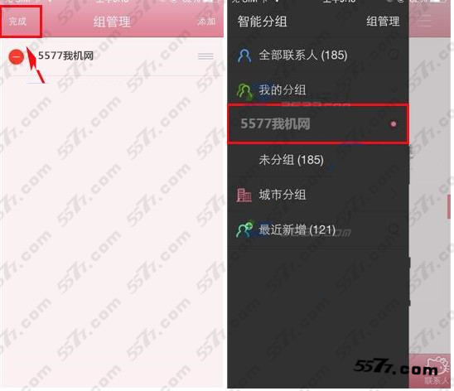Expand the 城市分组 section

pyautogui.click(x=318, y=195)
